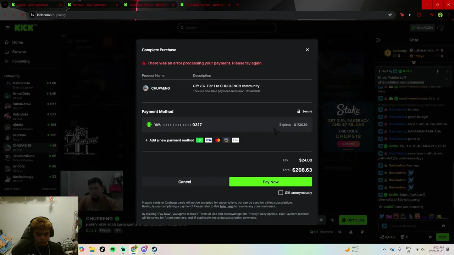
Task: Open a new browser tab
Action: click(238, 5)
